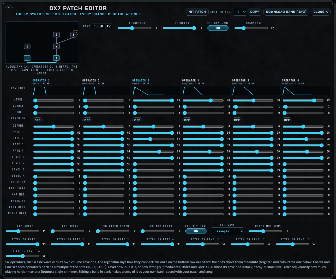The width and height of the screenshot is (336, 279).
Task: Adjust Operator 5 Coarse slider
Action: click(253, 107)
